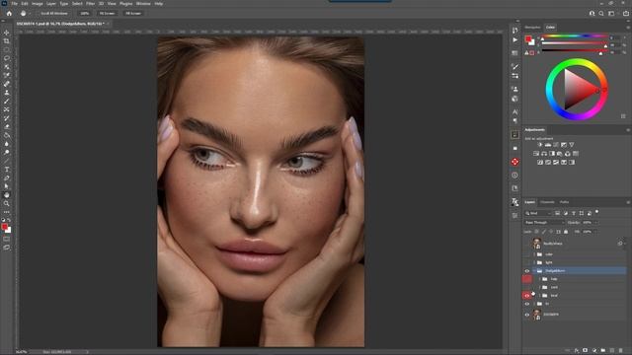This screenshot has width=632, height=355.
Task: Add an Invert adjustment
Action: pyautogui.click(x=540, y=162)
